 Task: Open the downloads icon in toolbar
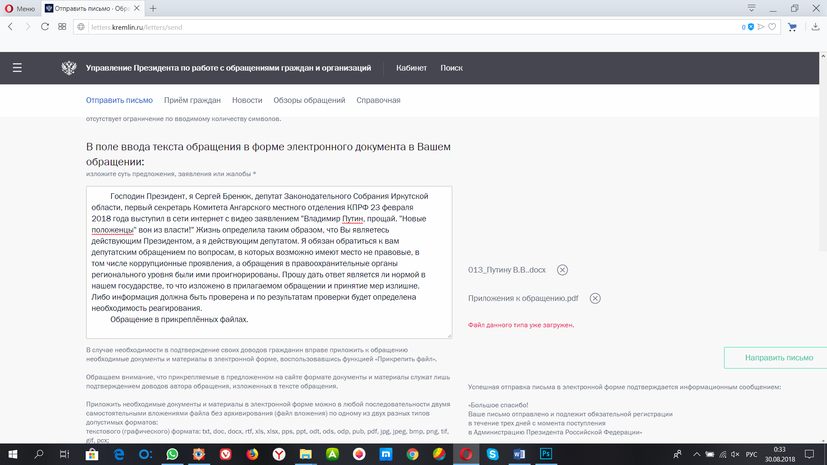pyautogui.click(x=815, y=27)
